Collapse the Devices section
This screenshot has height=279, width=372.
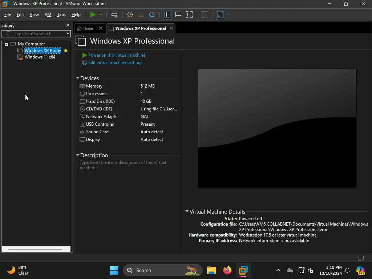point(78,78)
